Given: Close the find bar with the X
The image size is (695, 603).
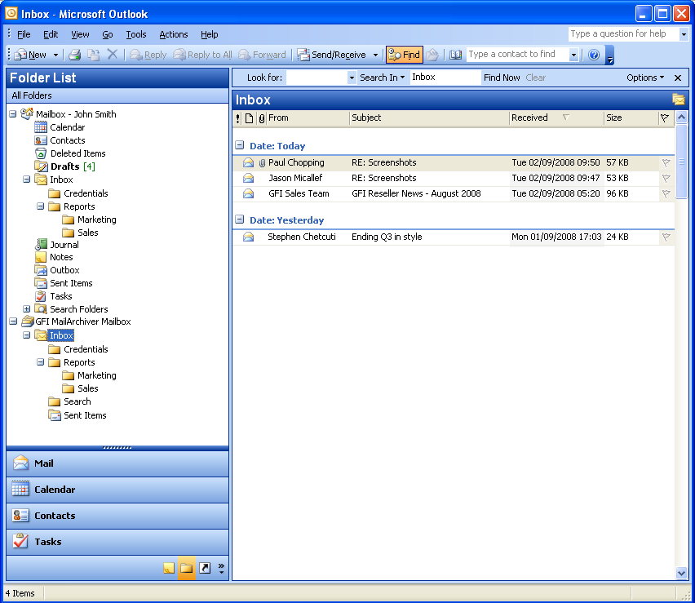Looking at the screenshot, I should pyautogui.click(x=678, y=78).
